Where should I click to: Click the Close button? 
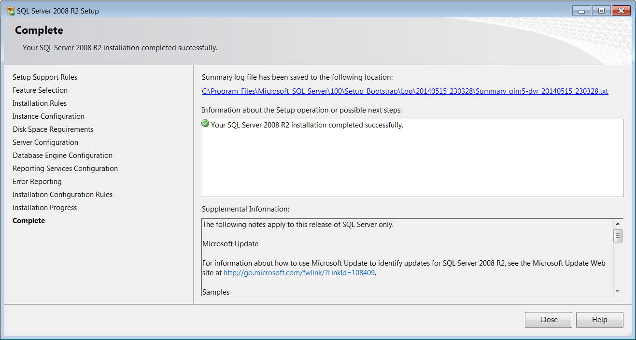pos(549,320)
